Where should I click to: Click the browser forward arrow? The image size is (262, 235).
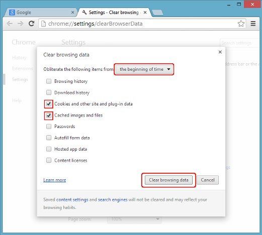[21, 24]
